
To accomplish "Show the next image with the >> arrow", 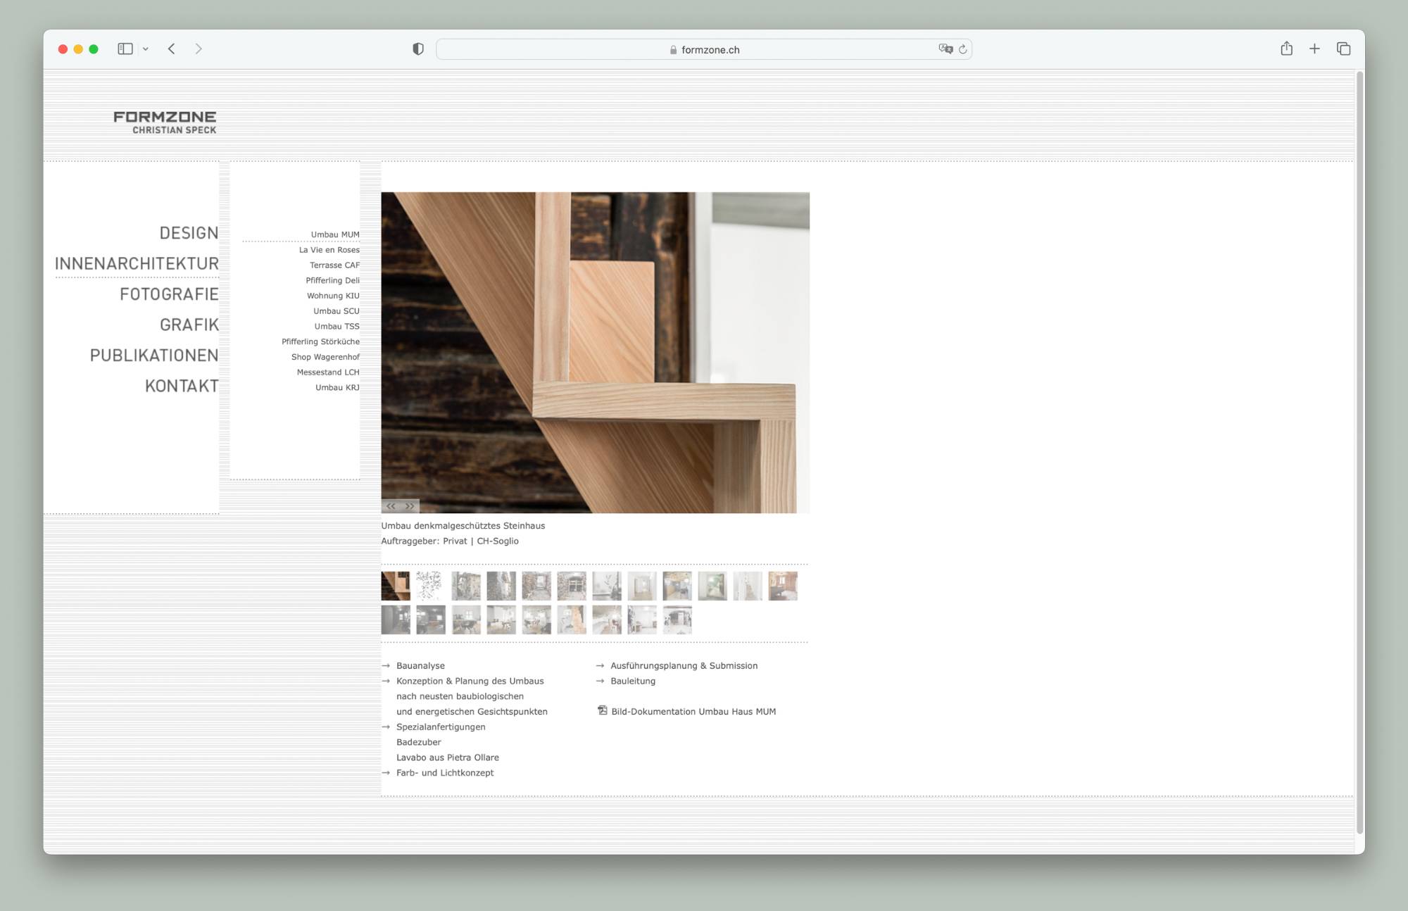I will 410,506.
